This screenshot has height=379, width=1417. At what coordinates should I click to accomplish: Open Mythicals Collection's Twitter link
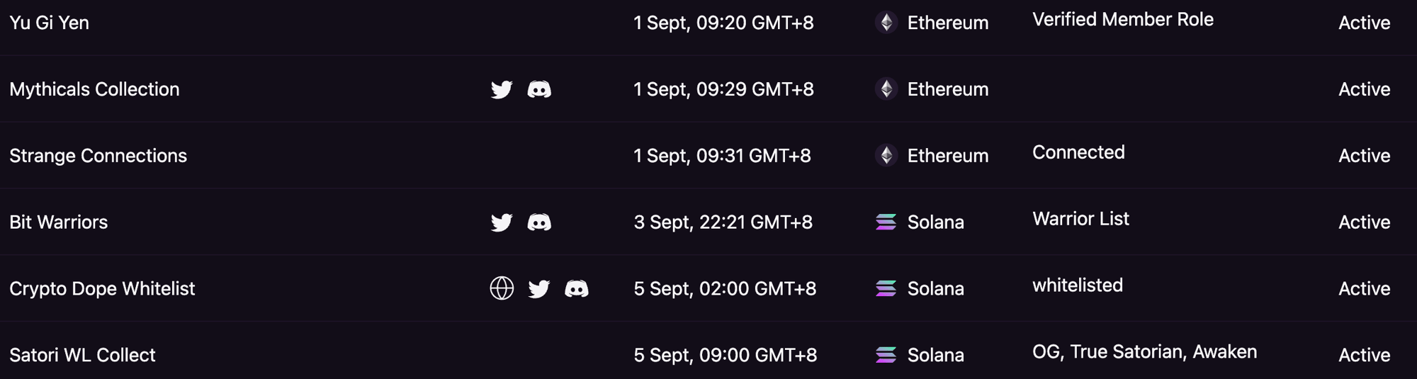[x=502, y=89]
